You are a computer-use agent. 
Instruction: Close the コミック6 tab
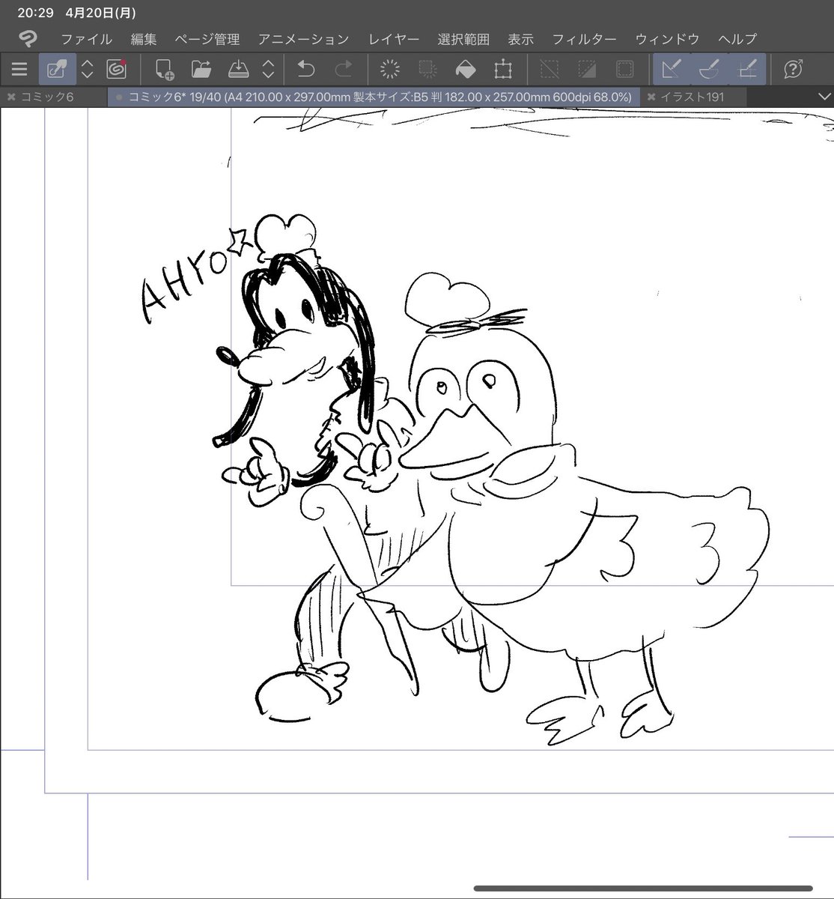pos(10,97)
